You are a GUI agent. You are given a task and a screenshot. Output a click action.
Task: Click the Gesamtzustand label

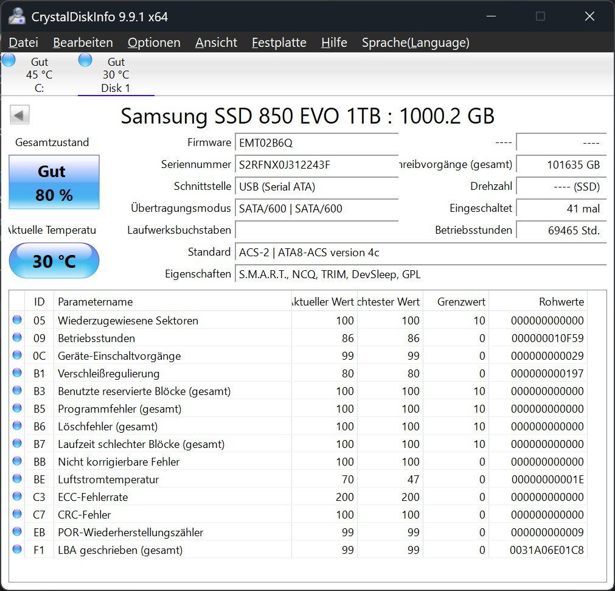[x=52, y=142]
